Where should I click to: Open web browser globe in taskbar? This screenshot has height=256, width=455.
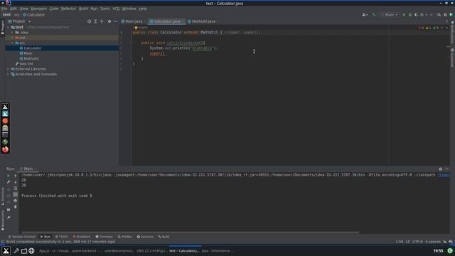31,251
